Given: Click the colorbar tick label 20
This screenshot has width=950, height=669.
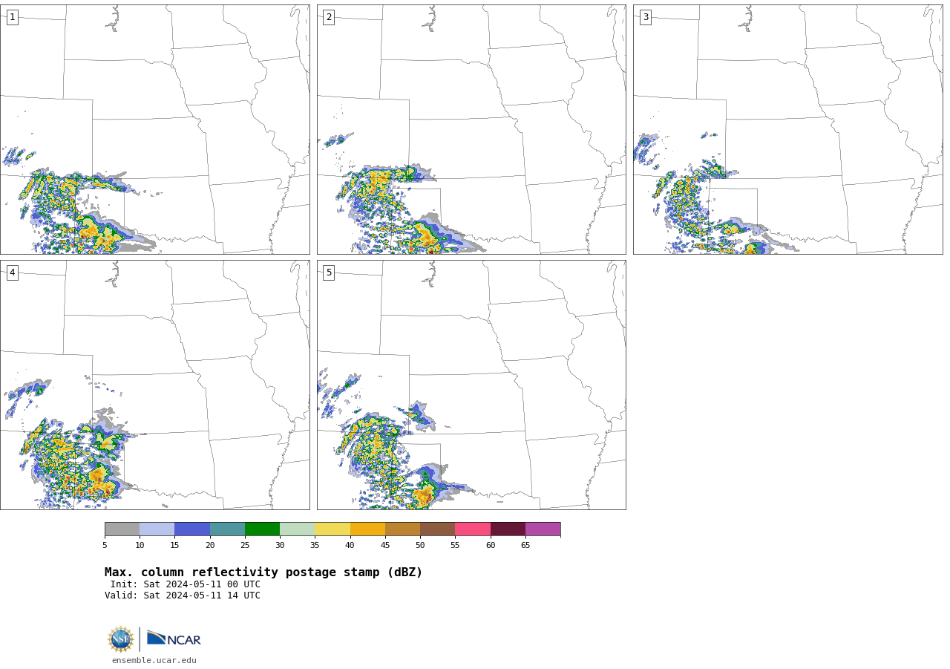Looking at the screenshot, I should [x=210, y=546].
